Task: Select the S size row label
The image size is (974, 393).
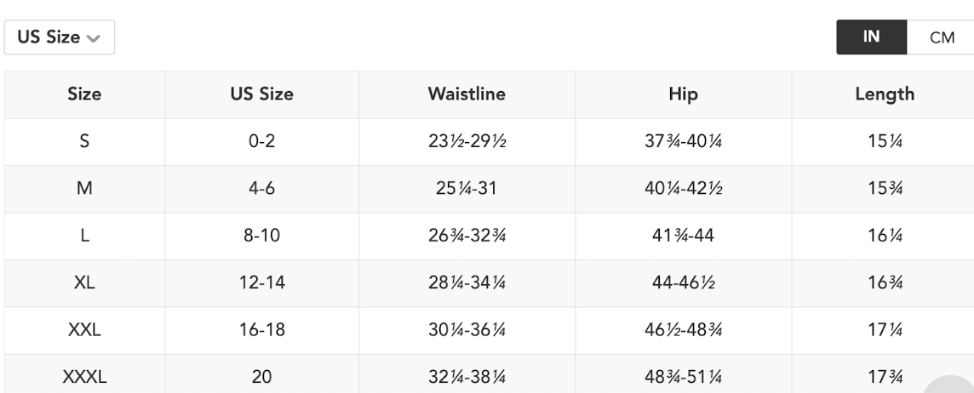Action: click(84, 142)
